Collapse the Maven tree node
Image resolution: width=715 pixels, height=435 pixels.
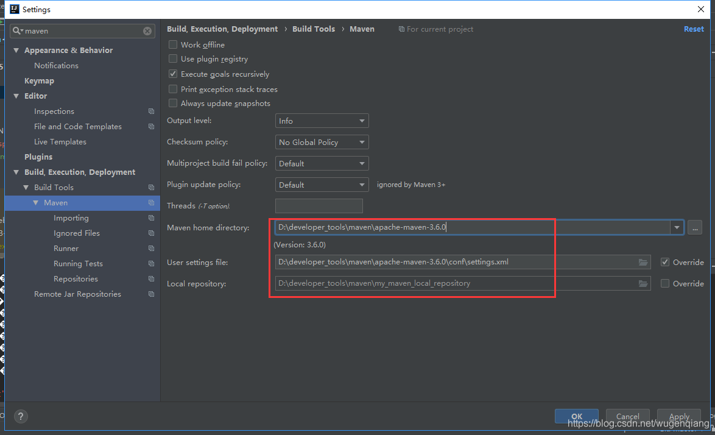click(x=35, y=202)
